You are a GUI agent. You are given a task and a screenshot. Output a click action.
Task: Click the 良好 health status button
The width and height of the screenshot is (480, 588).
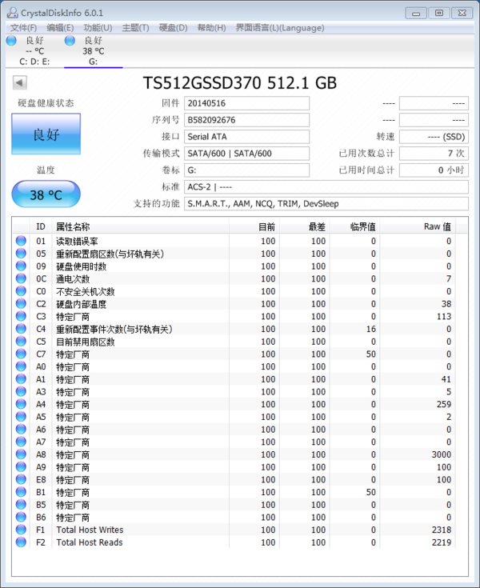(x=46, y=134)
